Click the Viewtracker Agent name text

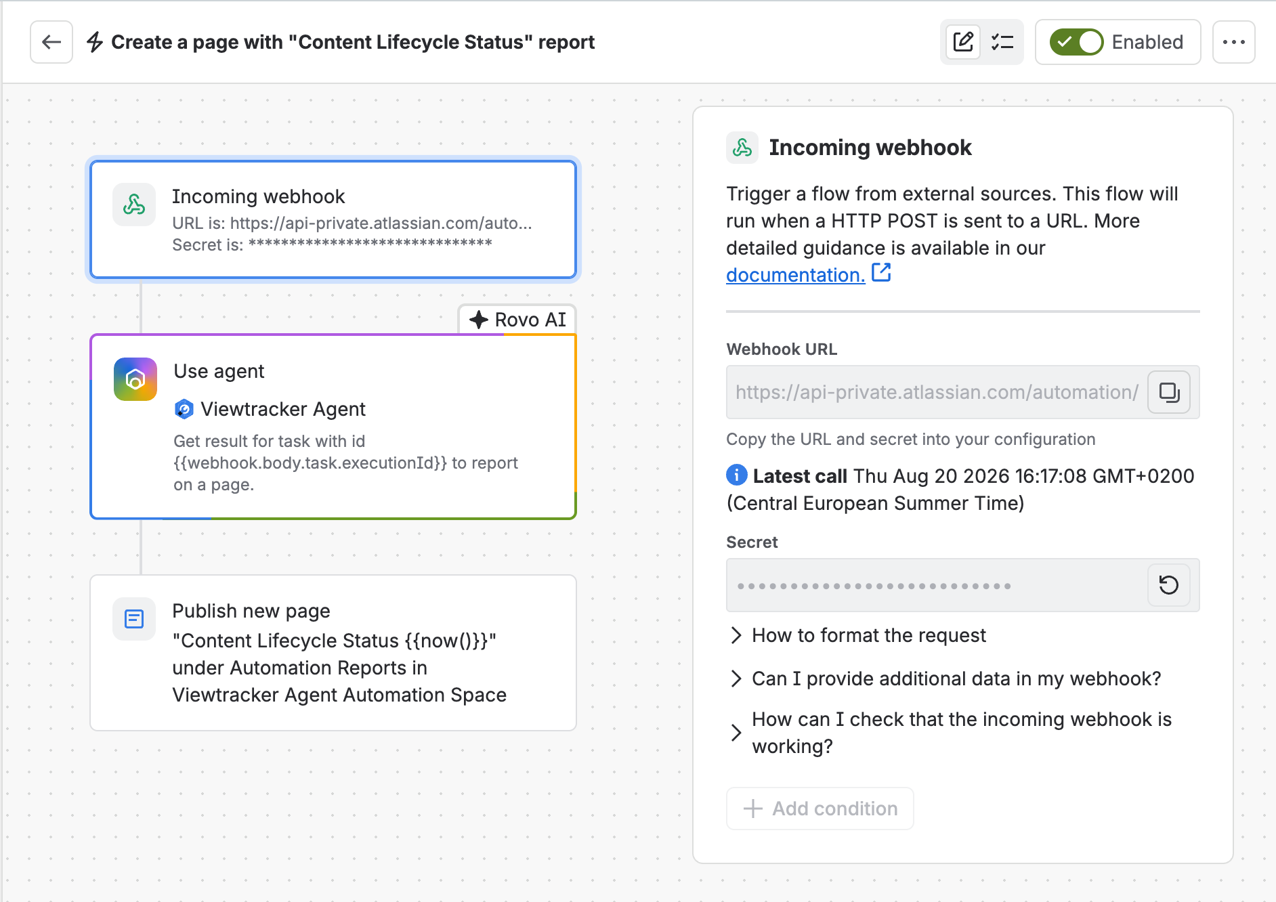tap(283, 409)
